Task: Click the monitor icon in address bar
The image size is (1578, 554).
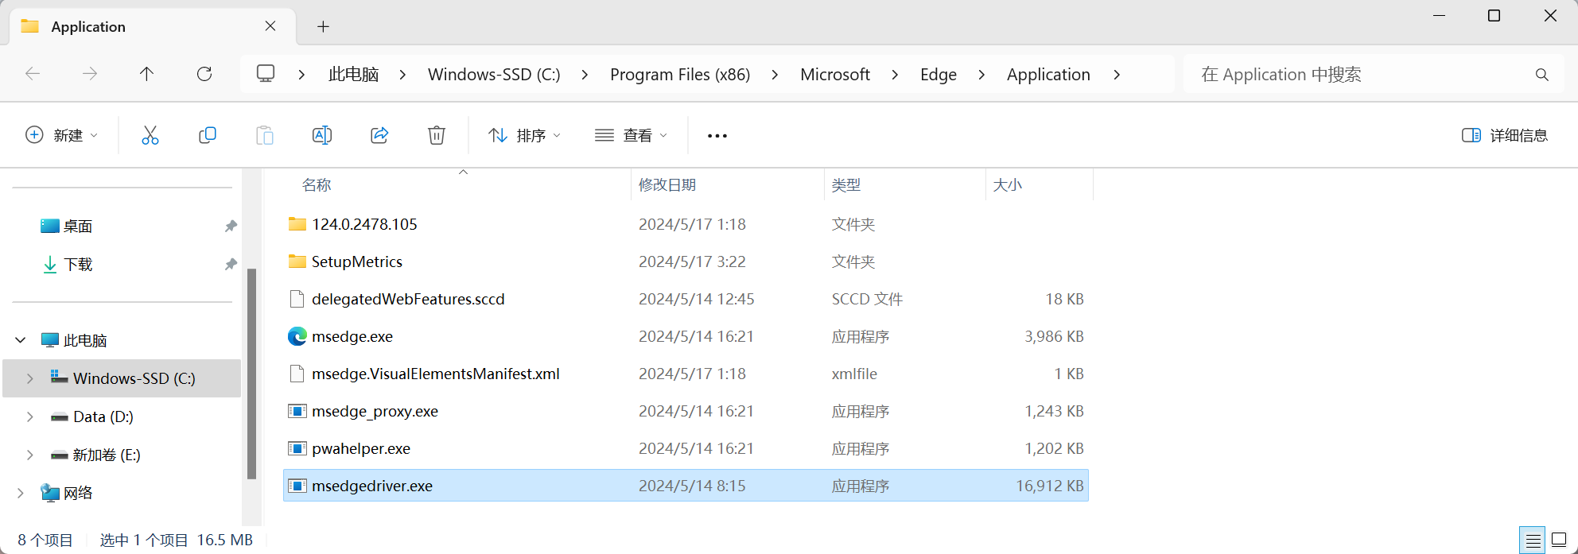Action: pos(266,74)
